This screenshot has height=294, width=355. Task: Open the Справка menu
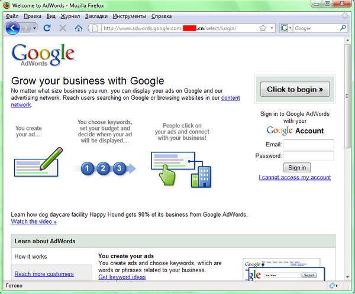coord(162,17)
